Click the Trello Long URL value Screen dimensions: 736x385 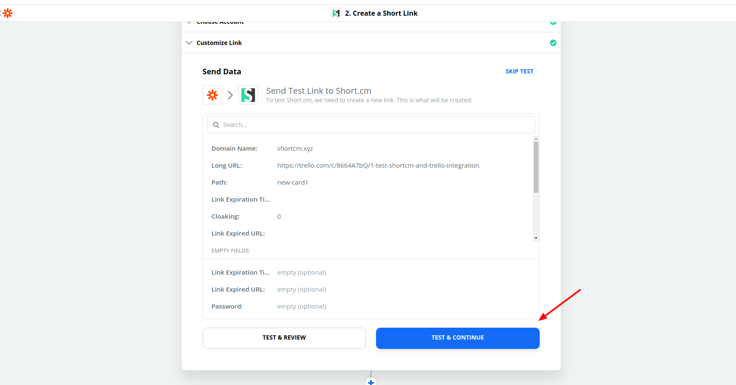(x=378, y=166)
